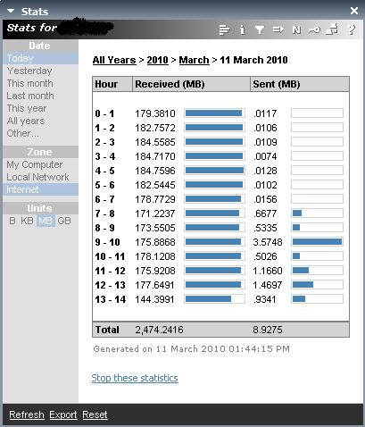Show Last month statistics

[x=30, y=96]
